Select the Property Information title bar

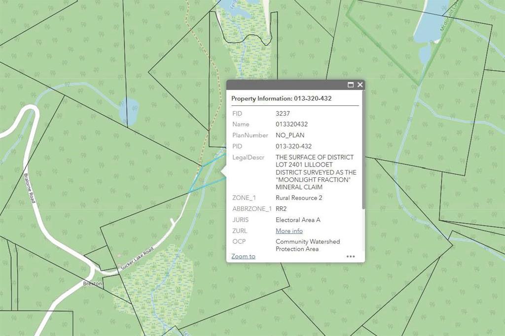(x=282, y=99)
